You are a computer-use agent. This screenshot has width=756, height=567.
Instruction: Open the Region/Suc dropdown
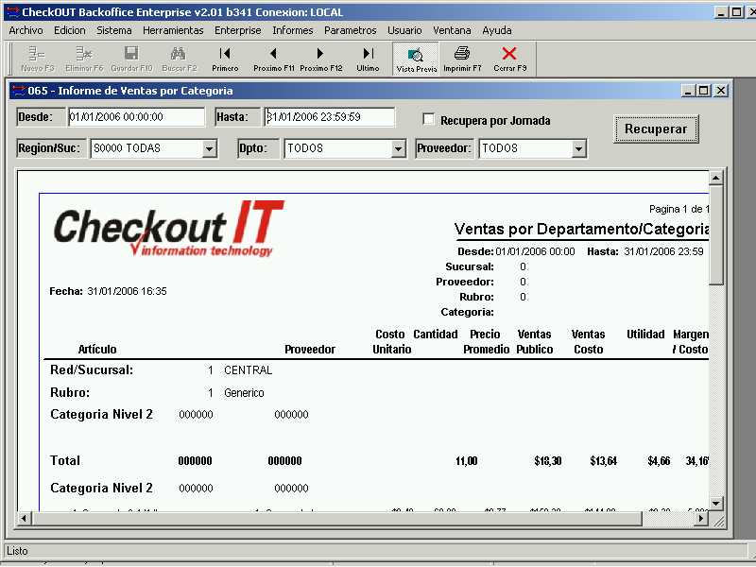tap(209, 149)
